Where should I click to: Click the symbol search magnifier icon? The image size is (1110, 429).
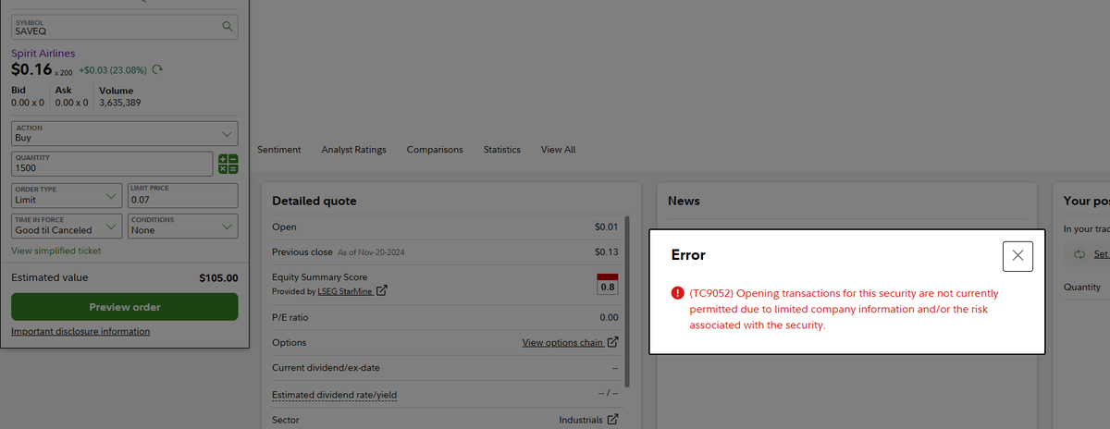[x=228, y=27]
